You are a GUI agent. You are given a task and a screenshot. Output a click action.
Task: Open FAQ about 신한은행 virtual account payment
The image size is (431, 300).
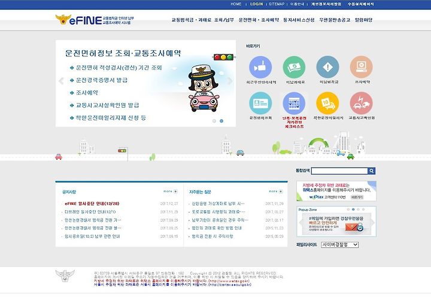218,204
